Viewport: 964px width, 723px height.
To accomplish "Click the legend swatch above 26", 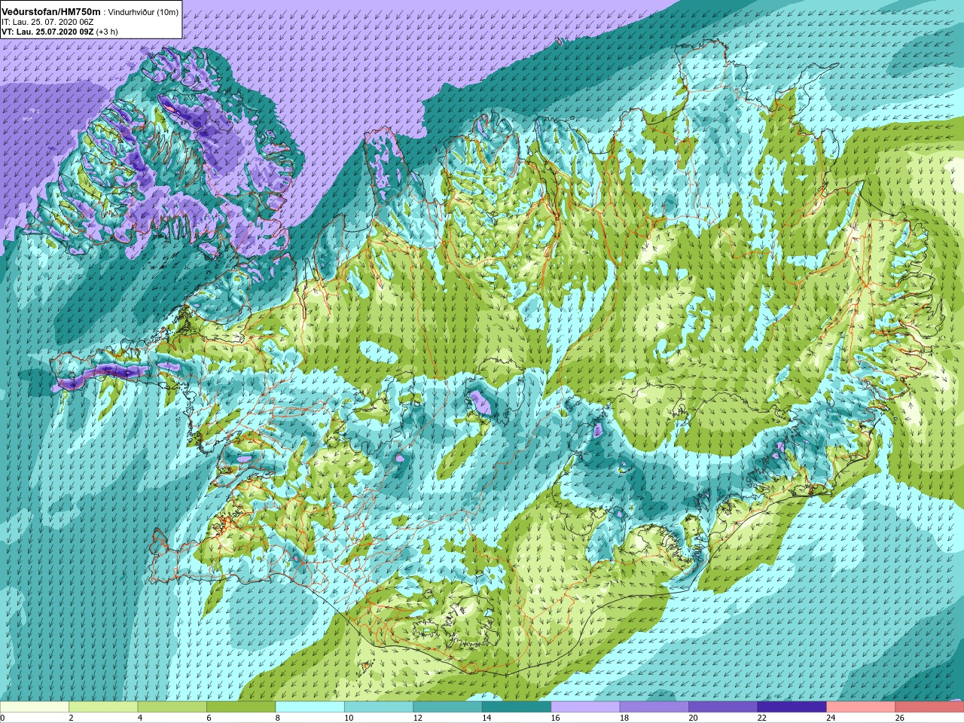I will [929, 707].
